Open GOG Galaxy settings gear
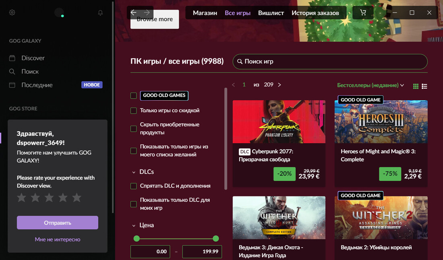Image resolution: width=443 pixels, height=260 pixels. coord(12,12)
